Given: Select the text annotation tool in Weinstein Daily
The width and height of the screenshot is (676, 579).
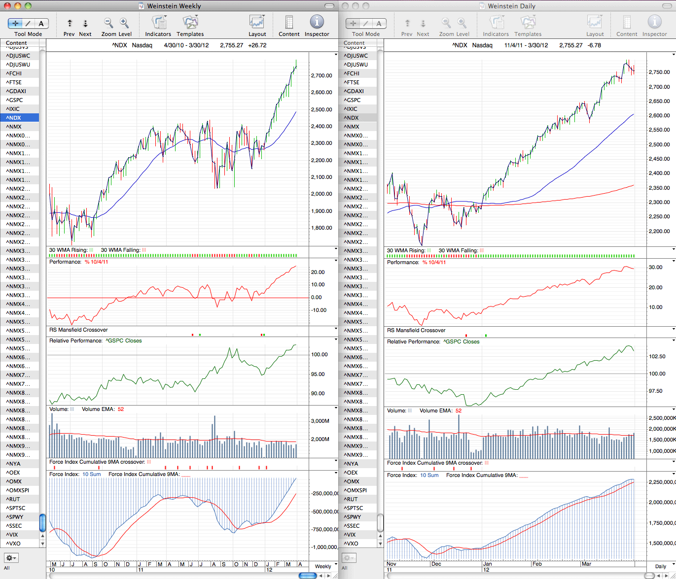Looking at the screenshot, I should (379, 23).
